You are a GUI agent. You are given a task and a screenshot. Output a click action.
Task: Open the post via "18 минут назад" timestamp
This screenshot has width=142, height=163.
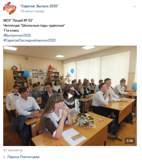(x=32, y=11)
